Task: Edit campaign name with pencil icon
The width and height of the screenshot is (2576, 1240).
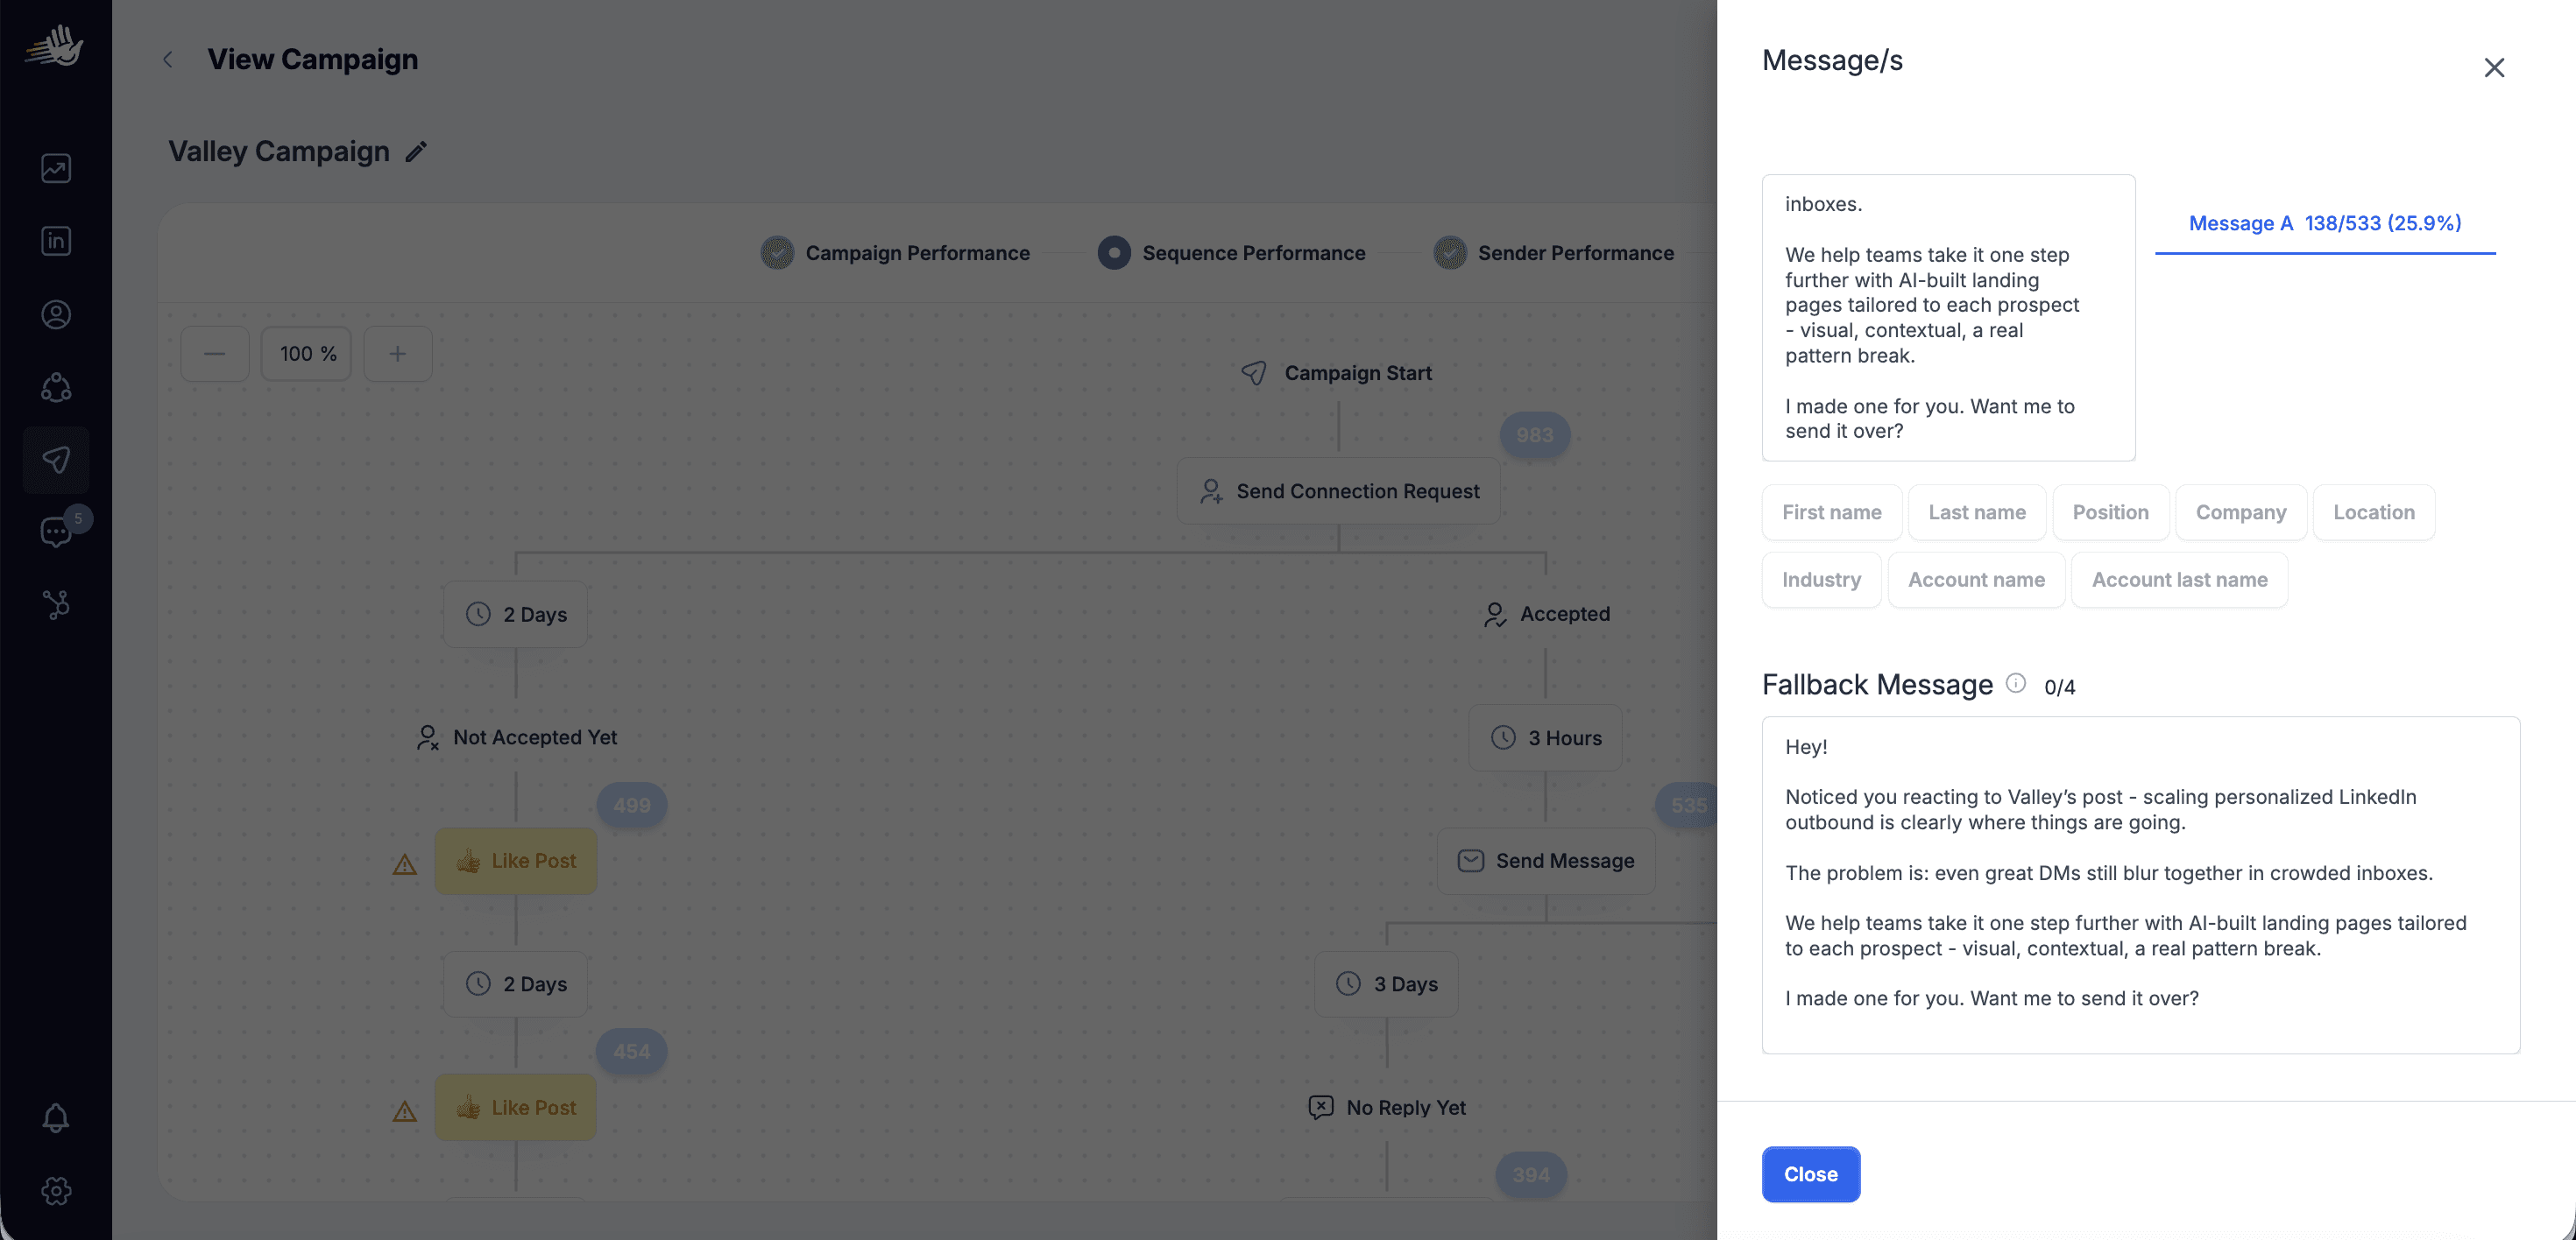Action: tap(416, 151)
